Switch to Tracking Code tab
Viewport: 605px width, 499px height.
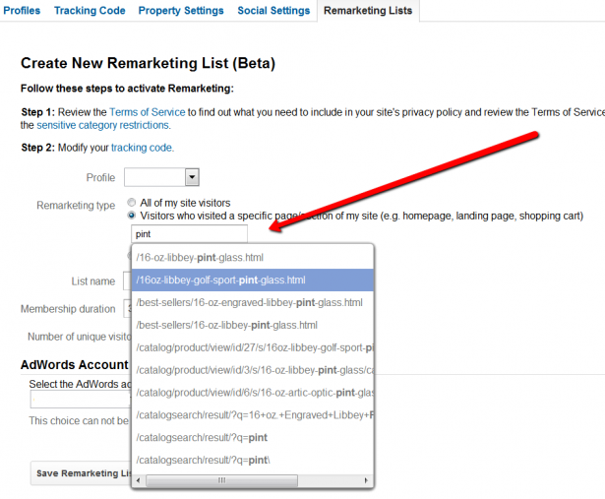(x=90, y=11)
